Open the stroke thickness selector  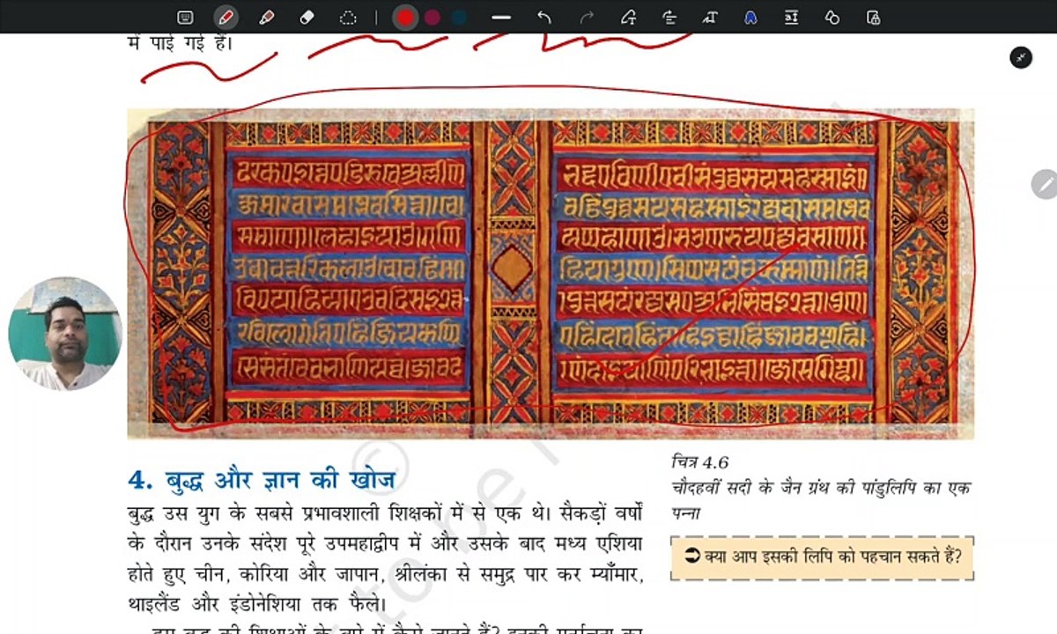[x=501, y=17]
